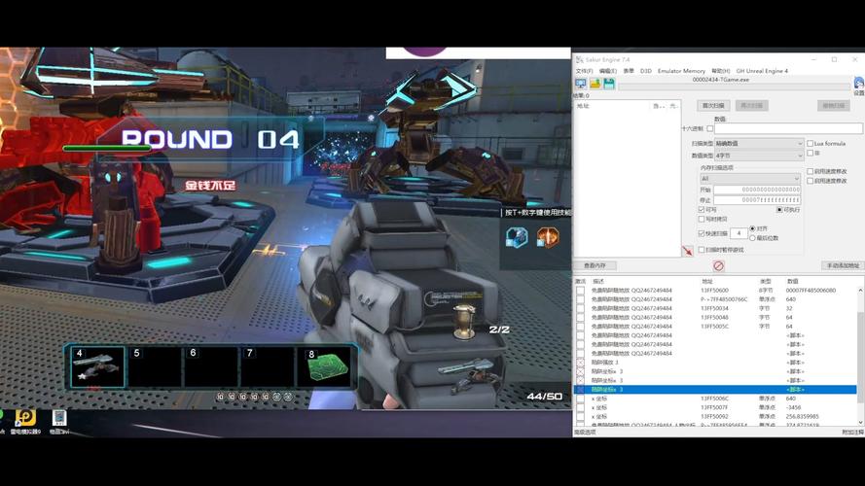Open the D3D menu

pos(646,71)
